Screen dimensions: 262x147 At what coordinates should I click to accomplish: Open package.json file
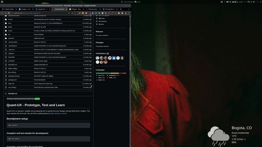12,80
